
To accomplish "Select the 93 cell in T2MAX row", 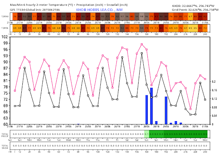I will click(103, 17).
